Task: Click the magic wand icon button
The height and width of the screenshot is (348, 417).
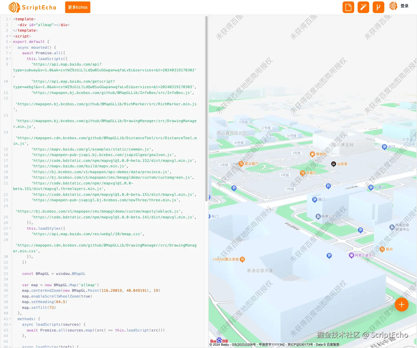Action: [x=363, y=7]
